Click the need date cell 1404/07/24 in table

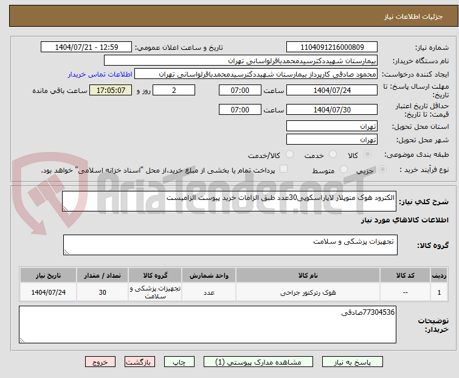coord(48,292)
